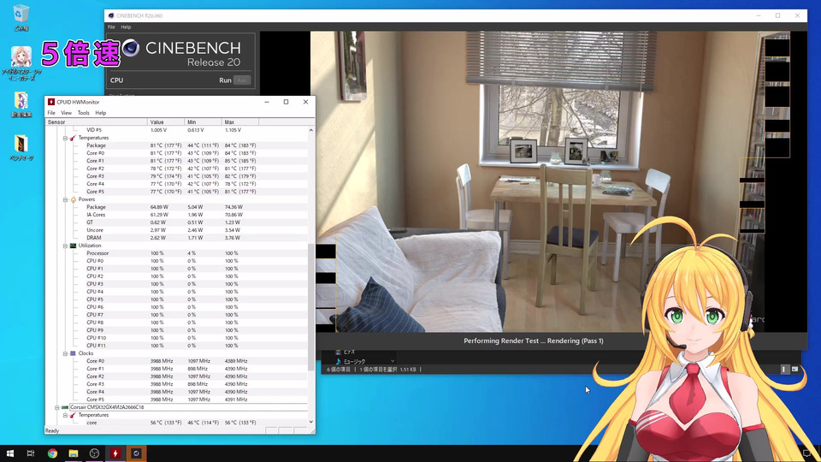Switch Explorer to details view icon
The height and width of the screenshot is (462, 821).
(784, 370)
